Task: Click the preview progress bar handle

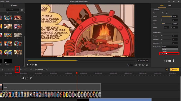Action: (77, 60)
